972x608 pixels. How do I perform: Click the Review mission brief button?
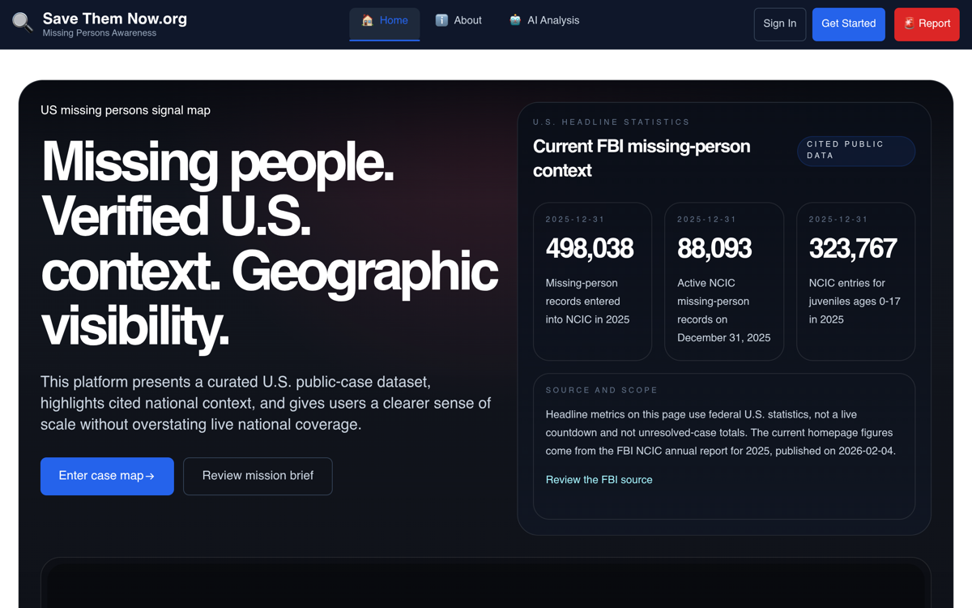pos(258,476)
